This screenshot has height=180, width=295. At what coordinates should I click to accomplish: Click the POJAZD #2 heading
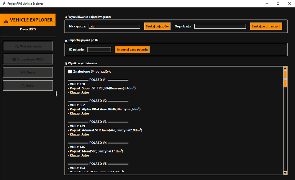(98, 101)
